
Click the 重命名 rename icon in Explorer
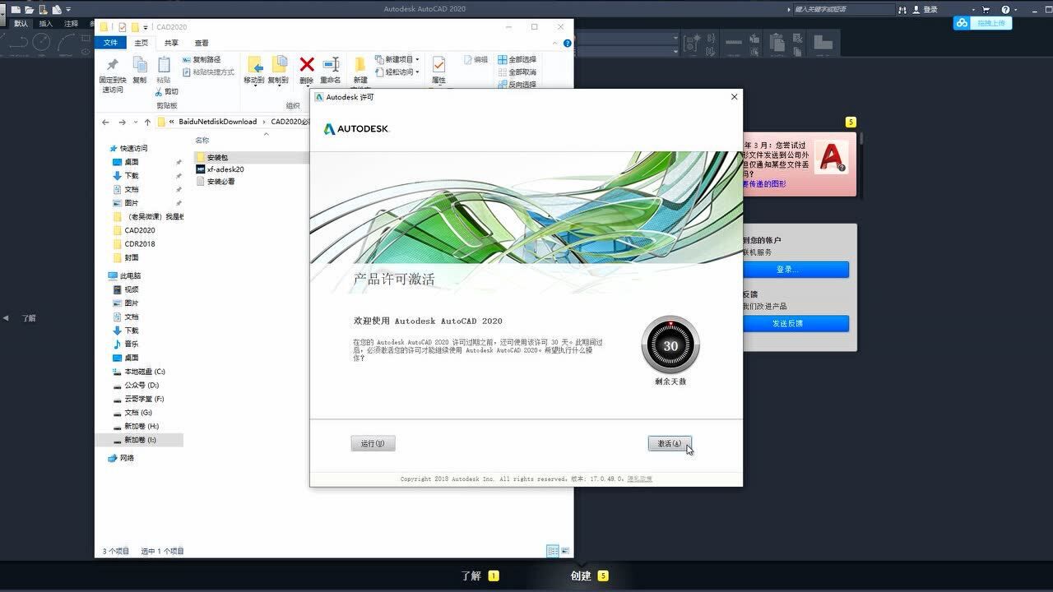(x=331, y=64)
